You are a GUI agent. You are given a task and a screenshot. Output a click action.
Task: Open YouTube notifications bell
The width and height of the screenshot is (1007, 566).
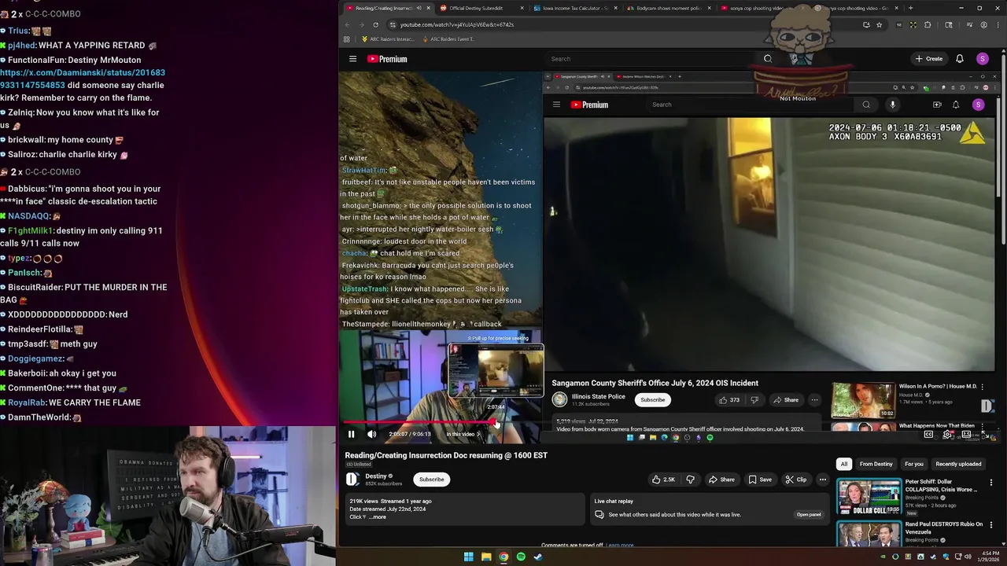click(x=960, y=59)
